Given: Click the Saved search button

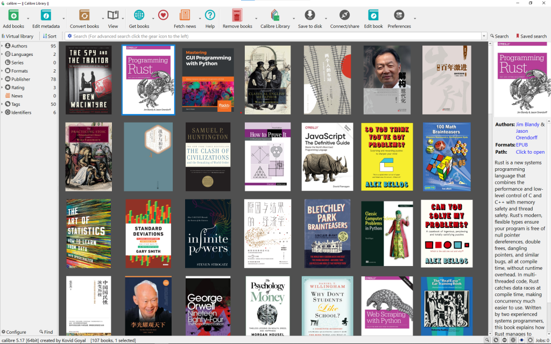Looking at the screenshot, I should [531, 37].
